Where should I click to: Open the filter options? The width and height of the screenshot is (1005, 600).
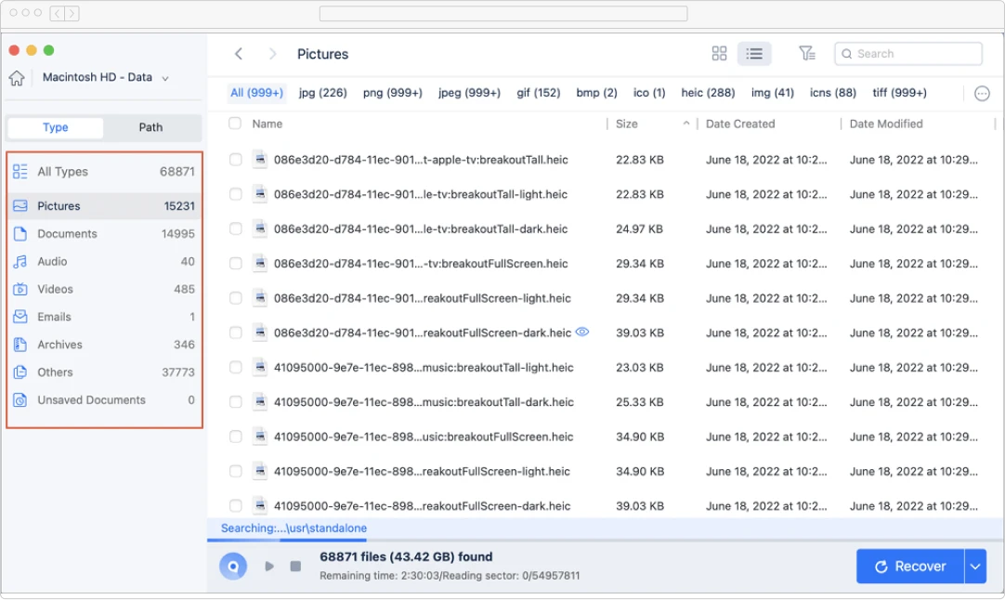tap(807, 53)
